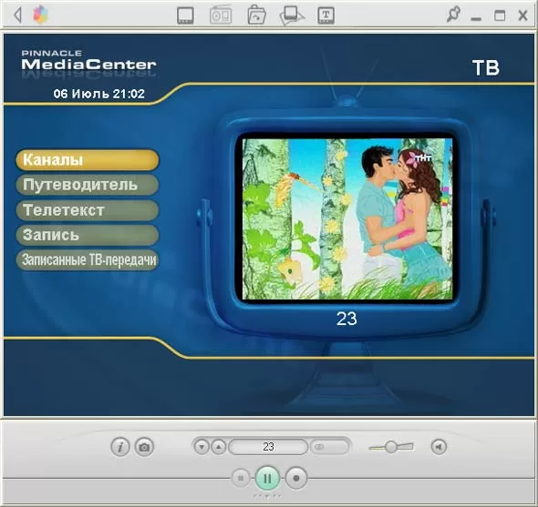Pause live TV with the pause button
Viewport: 538px width, 507px height.
[x=267, y=478]
